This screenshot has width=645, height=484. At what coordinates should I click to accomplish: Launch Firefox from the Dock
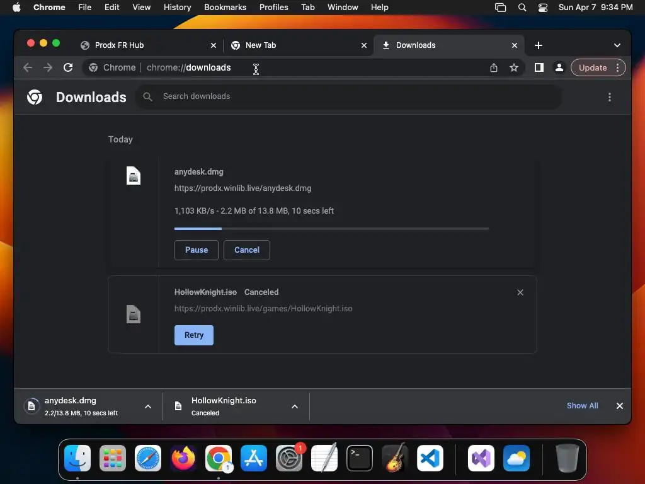click(x=183, y=458)
